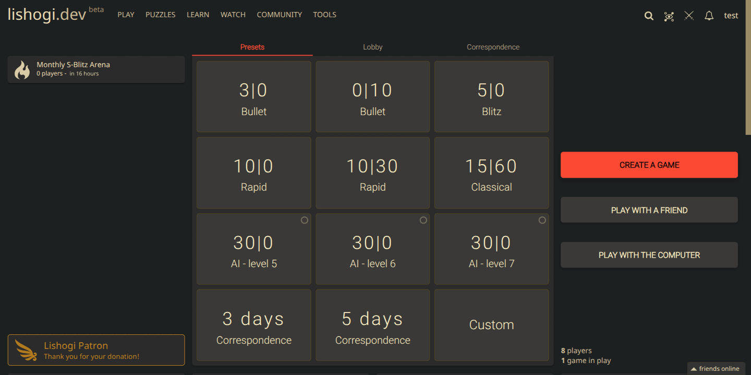Click the insights eye icon in header
This screenshot has height=375, width=751.
(669, 16)
